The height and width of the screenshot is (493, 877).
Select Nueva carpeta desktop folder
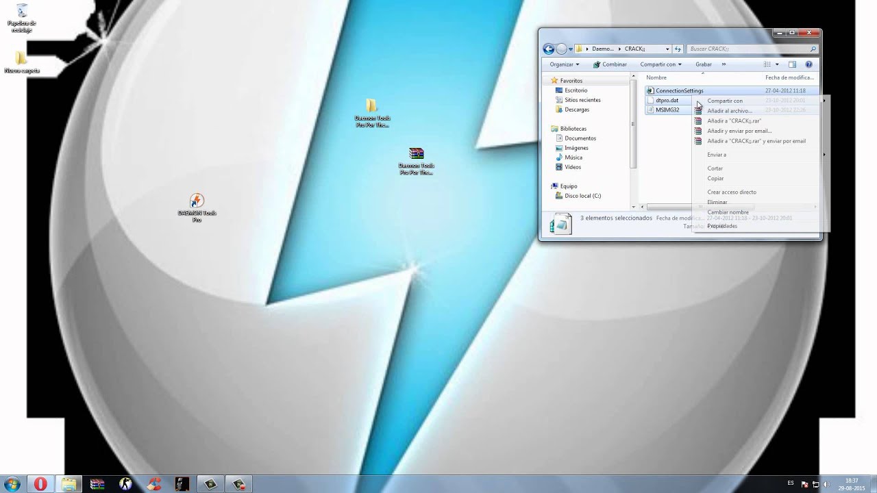coord(22,62)
